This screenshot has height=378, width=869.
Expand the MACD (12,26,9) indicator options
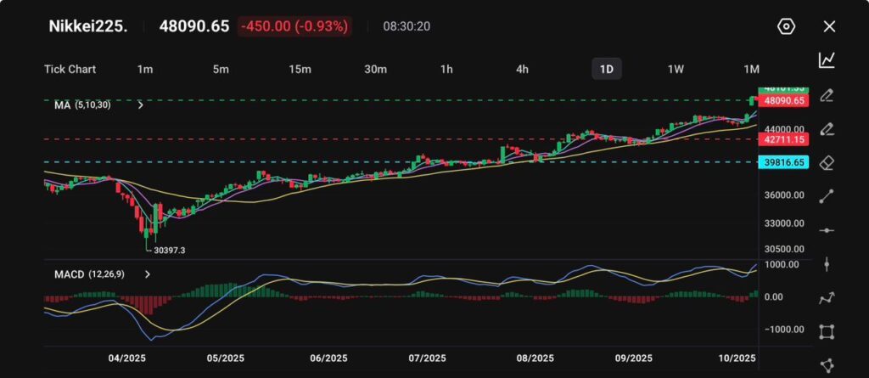pyautogui.click(x=147, y=274)
